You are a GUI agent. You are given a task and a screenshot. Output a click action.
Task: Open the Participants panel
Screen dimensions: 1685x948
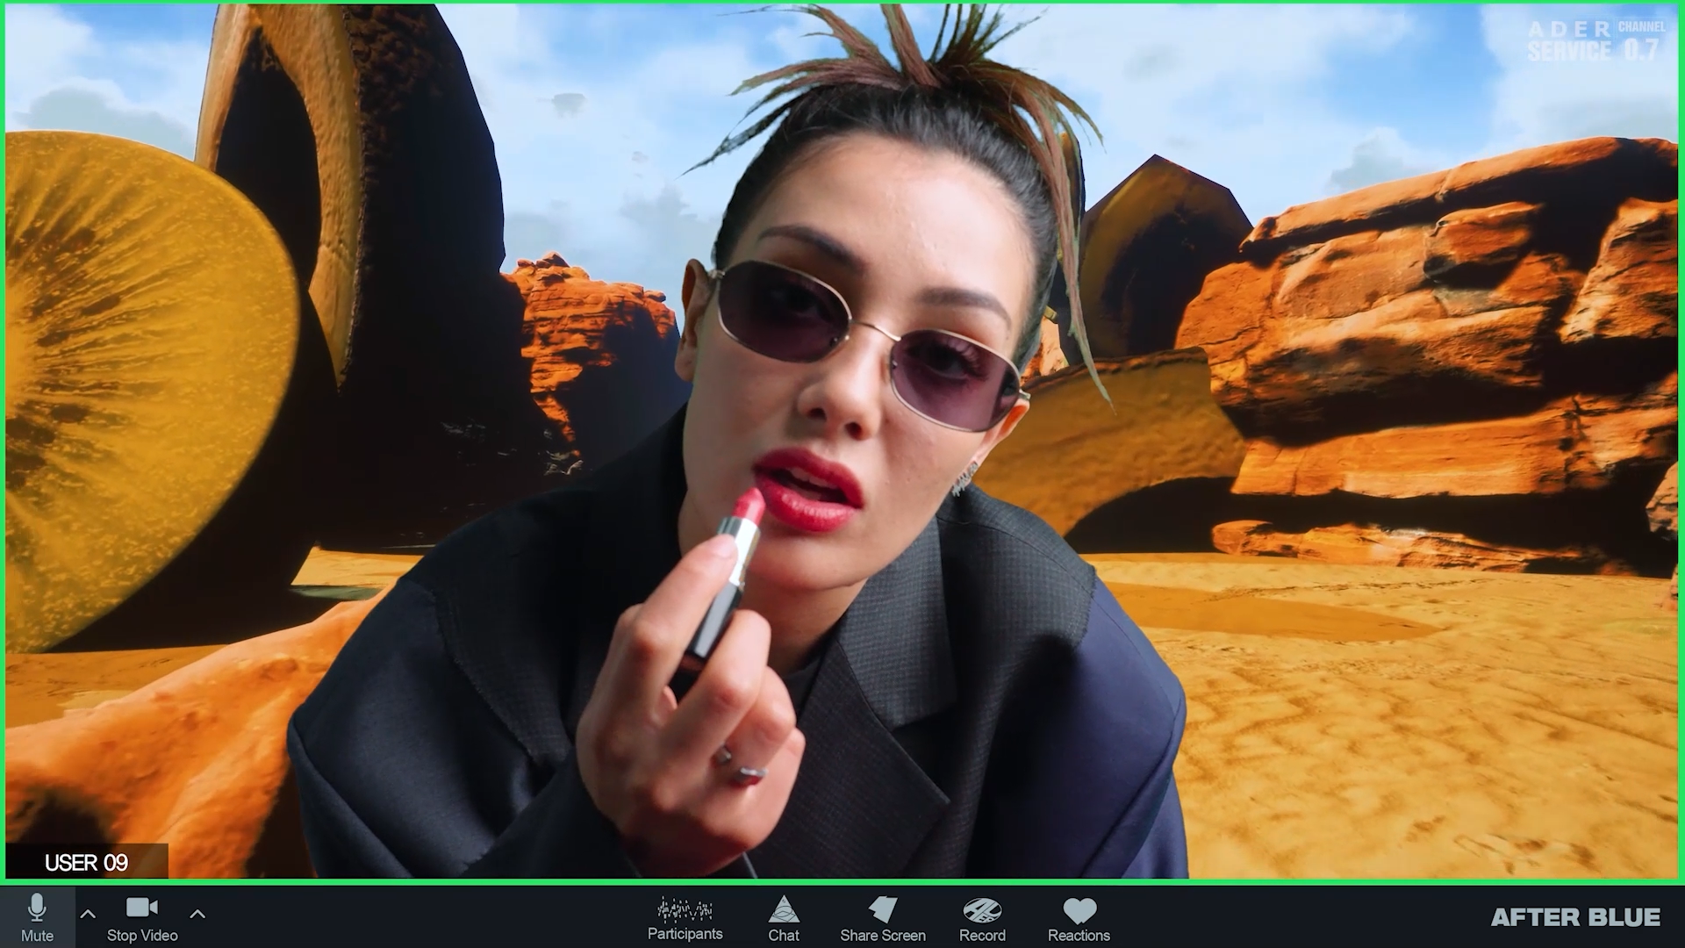click(685, 918)
